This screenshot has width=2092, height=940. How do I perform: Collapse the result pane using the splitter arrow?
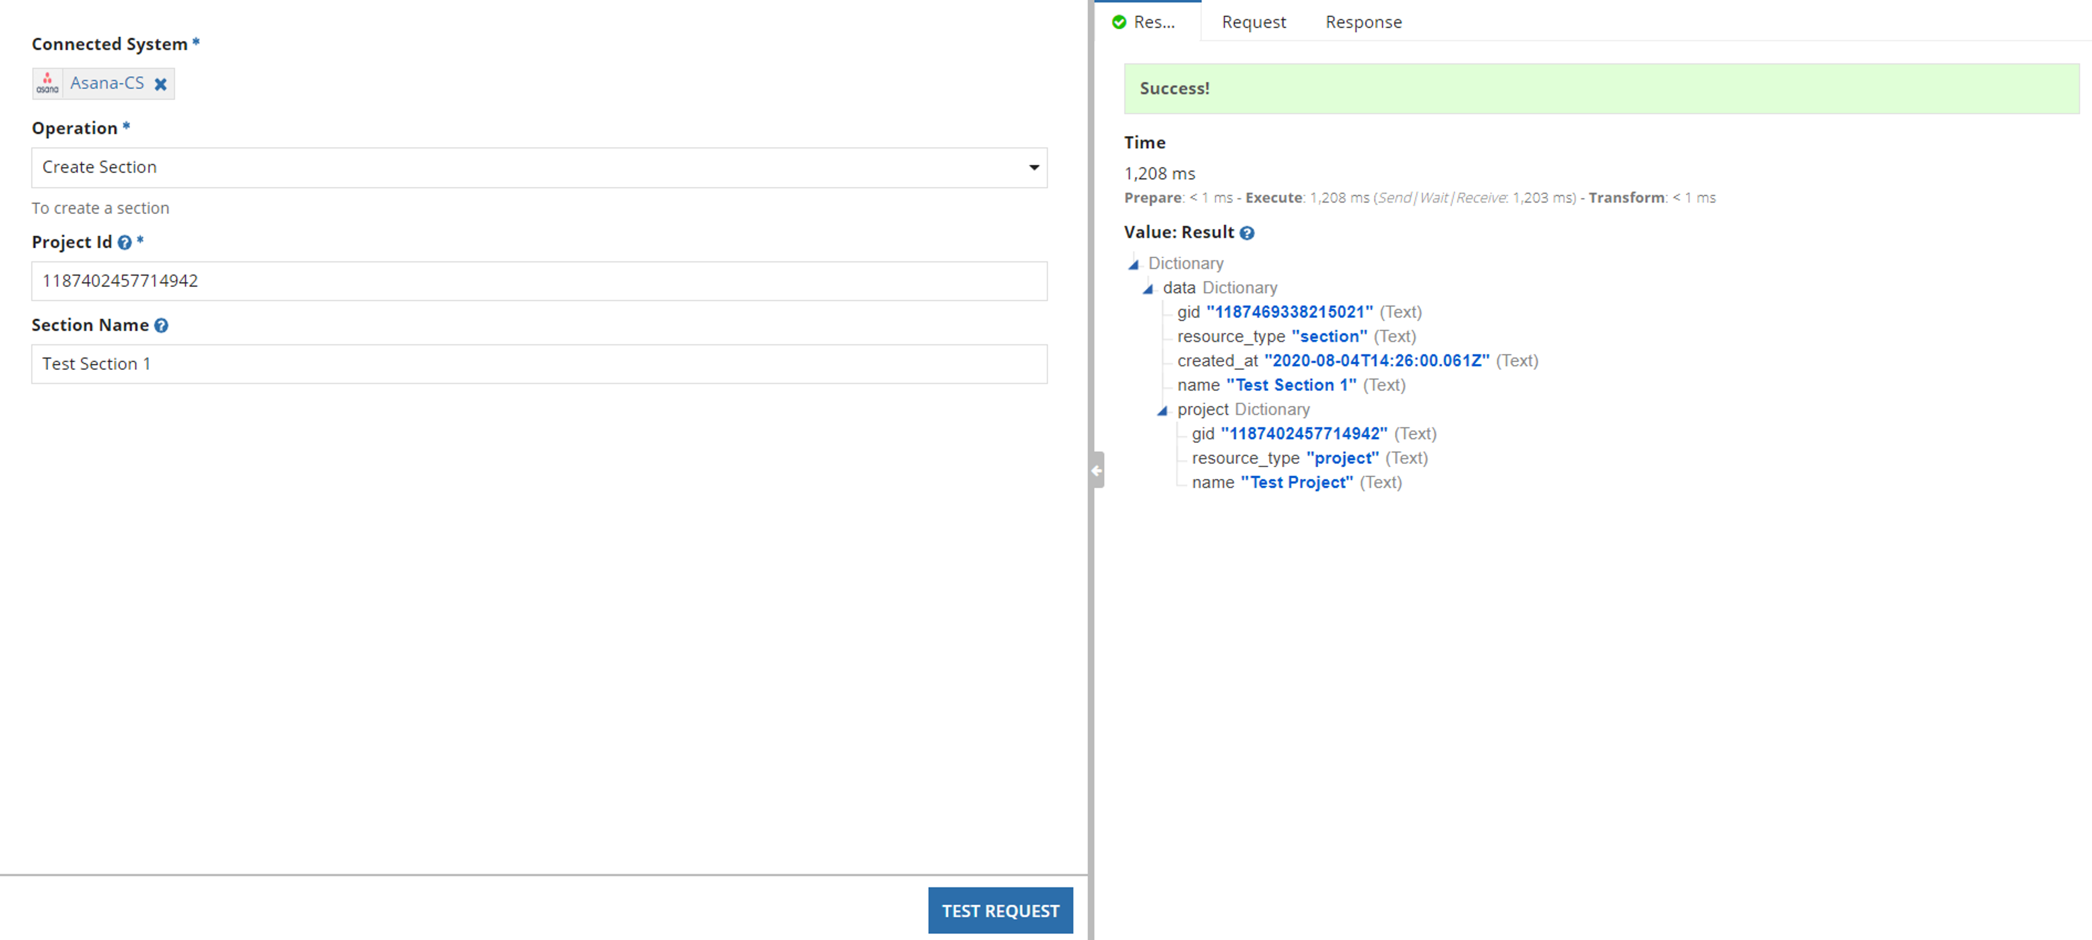click(1097, 470)
